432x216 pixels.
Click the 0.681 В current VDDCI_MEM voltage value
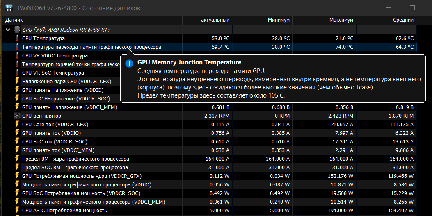click(x=220, y=107)
